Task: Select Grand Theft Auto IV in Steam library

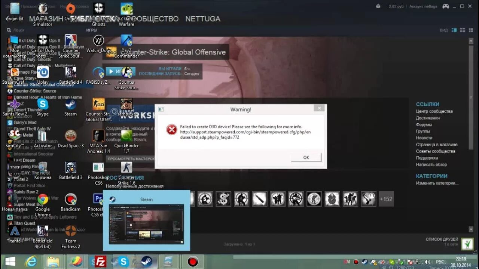Action: [32, 129]
